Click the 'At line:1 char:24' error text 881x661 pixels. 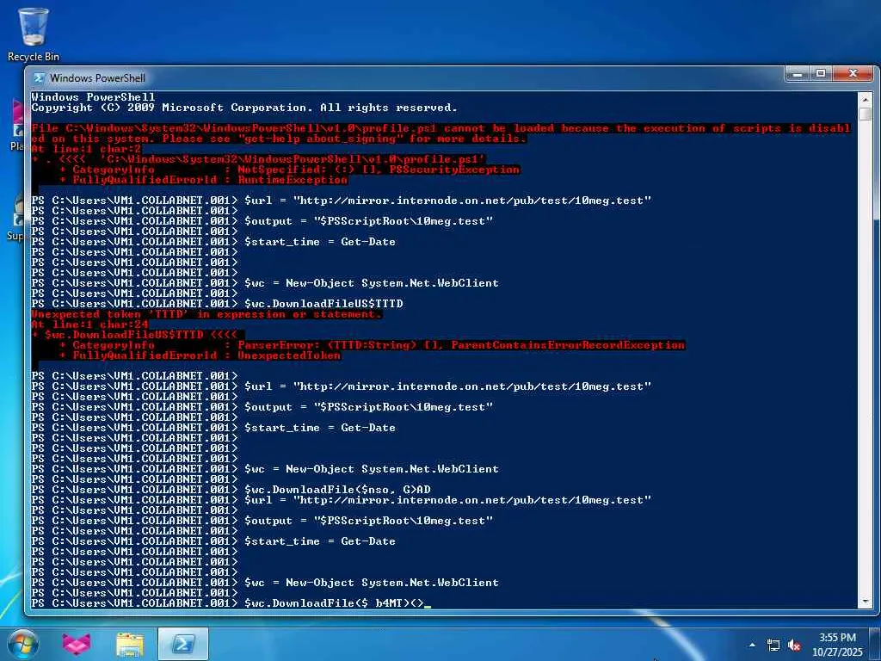point(89,324)
